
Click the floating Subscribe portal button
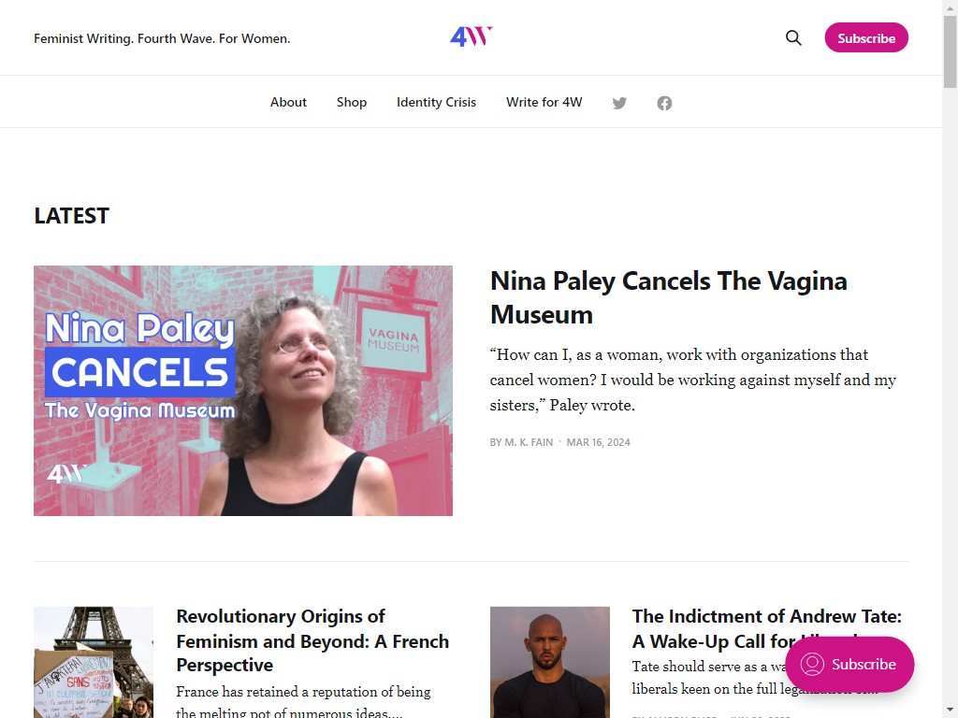849,665
